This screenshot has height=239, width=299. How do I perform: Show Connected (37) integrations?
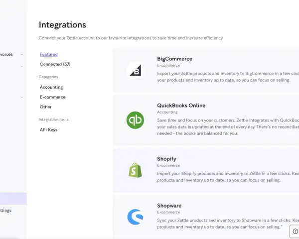click(x=55, y=64)
